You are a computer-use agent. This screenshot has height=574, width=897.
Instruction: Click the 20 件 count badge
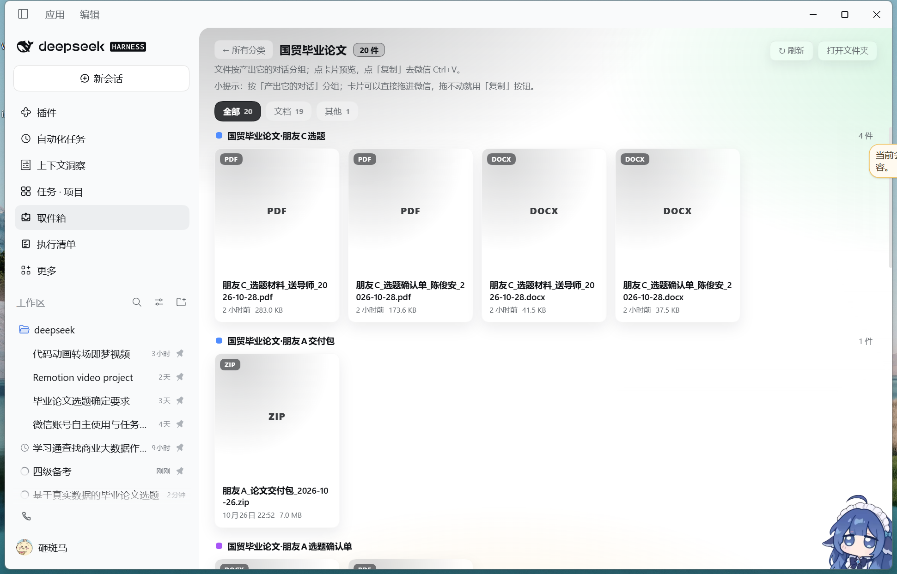click(369, 50)
